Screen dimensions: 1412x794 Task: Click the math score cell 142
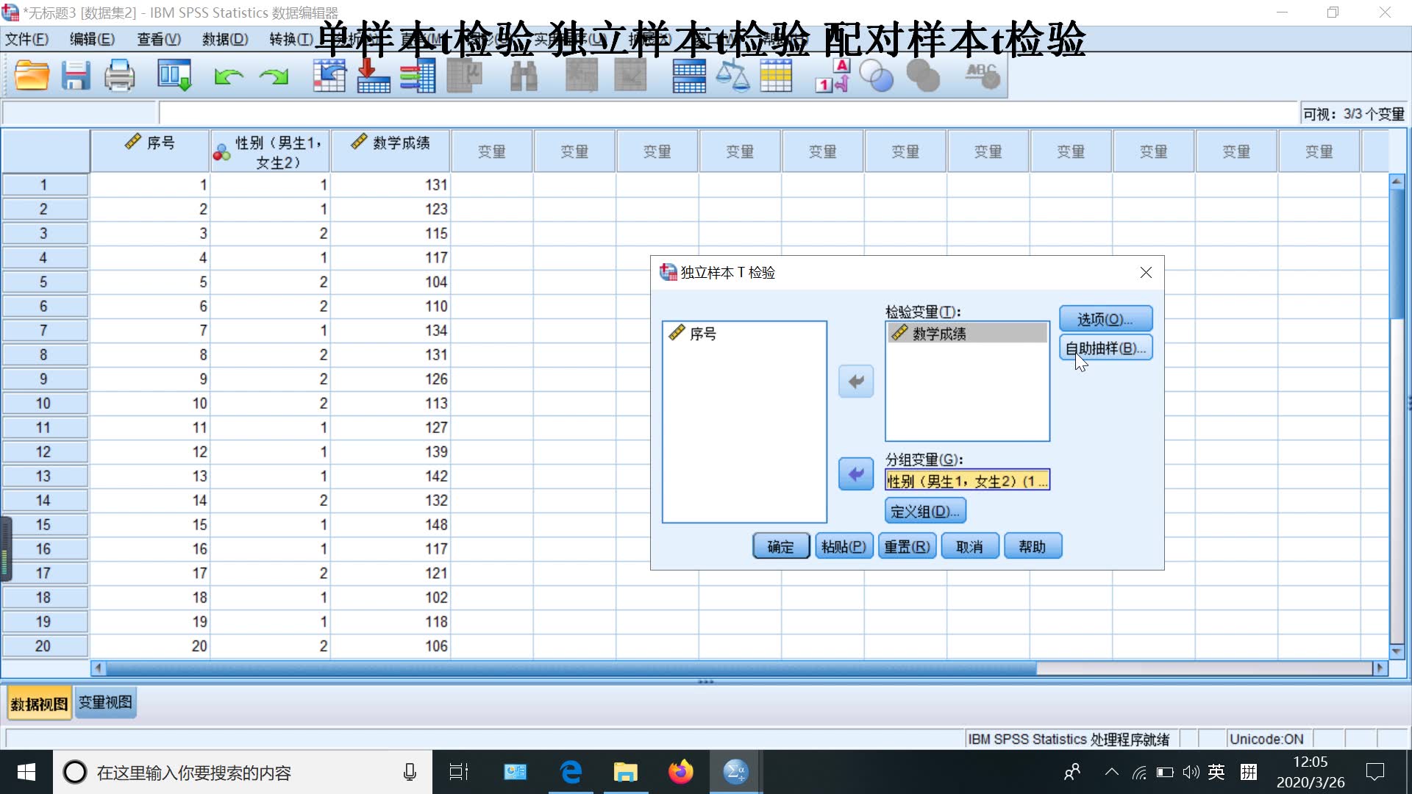(391, 476)
